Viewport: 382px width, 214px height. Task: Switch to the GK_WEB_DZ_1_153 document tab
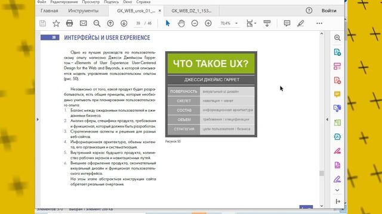[x=192, y=11]
